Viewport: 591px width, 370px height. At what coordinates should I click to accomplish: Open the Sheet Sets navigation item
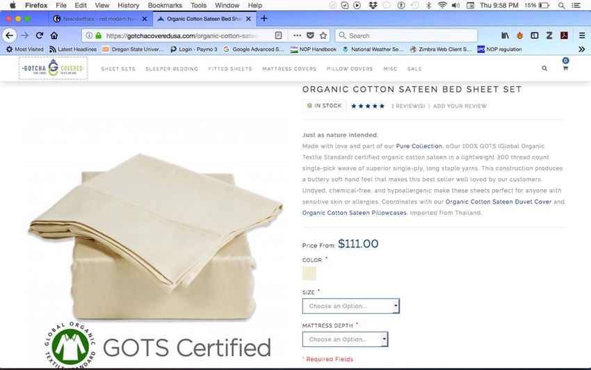point(118,69)
